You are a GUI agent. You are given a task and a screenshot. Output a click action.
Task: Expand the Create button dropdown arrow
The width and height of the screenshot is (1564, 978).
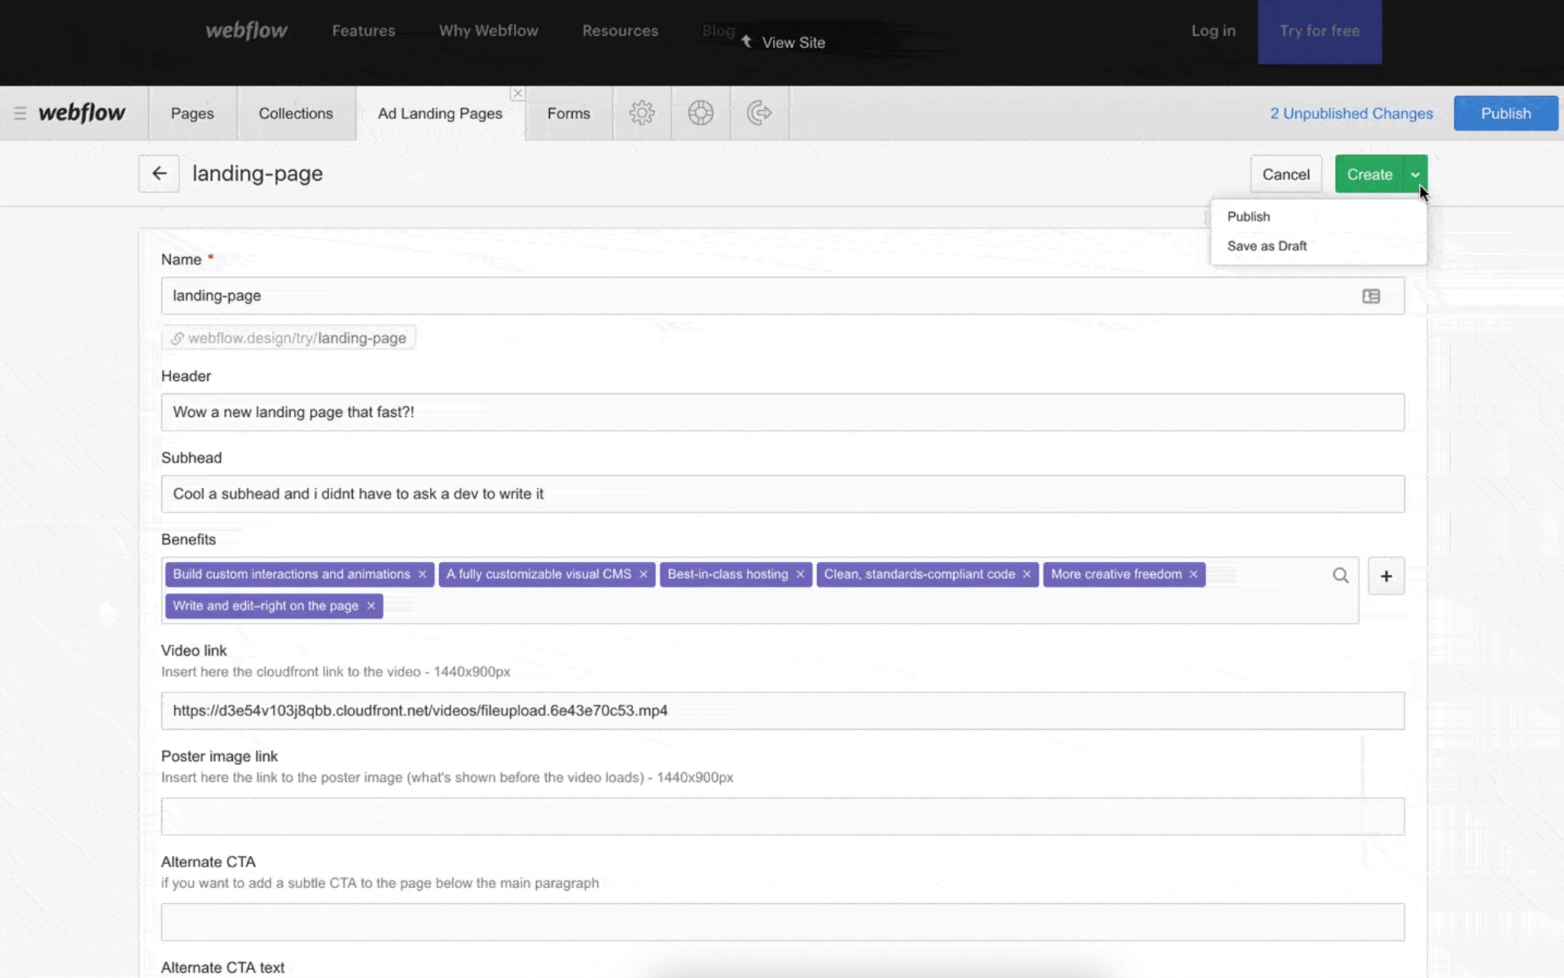point(1415,175)
